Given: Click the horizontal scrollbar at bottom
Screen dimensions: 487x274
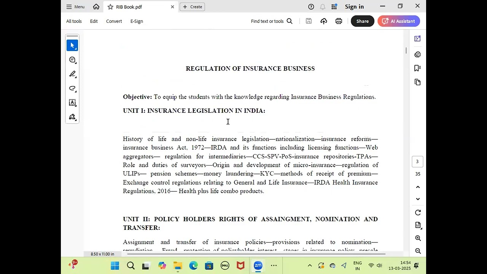Looking at the screenshot, I should [256, 254].
